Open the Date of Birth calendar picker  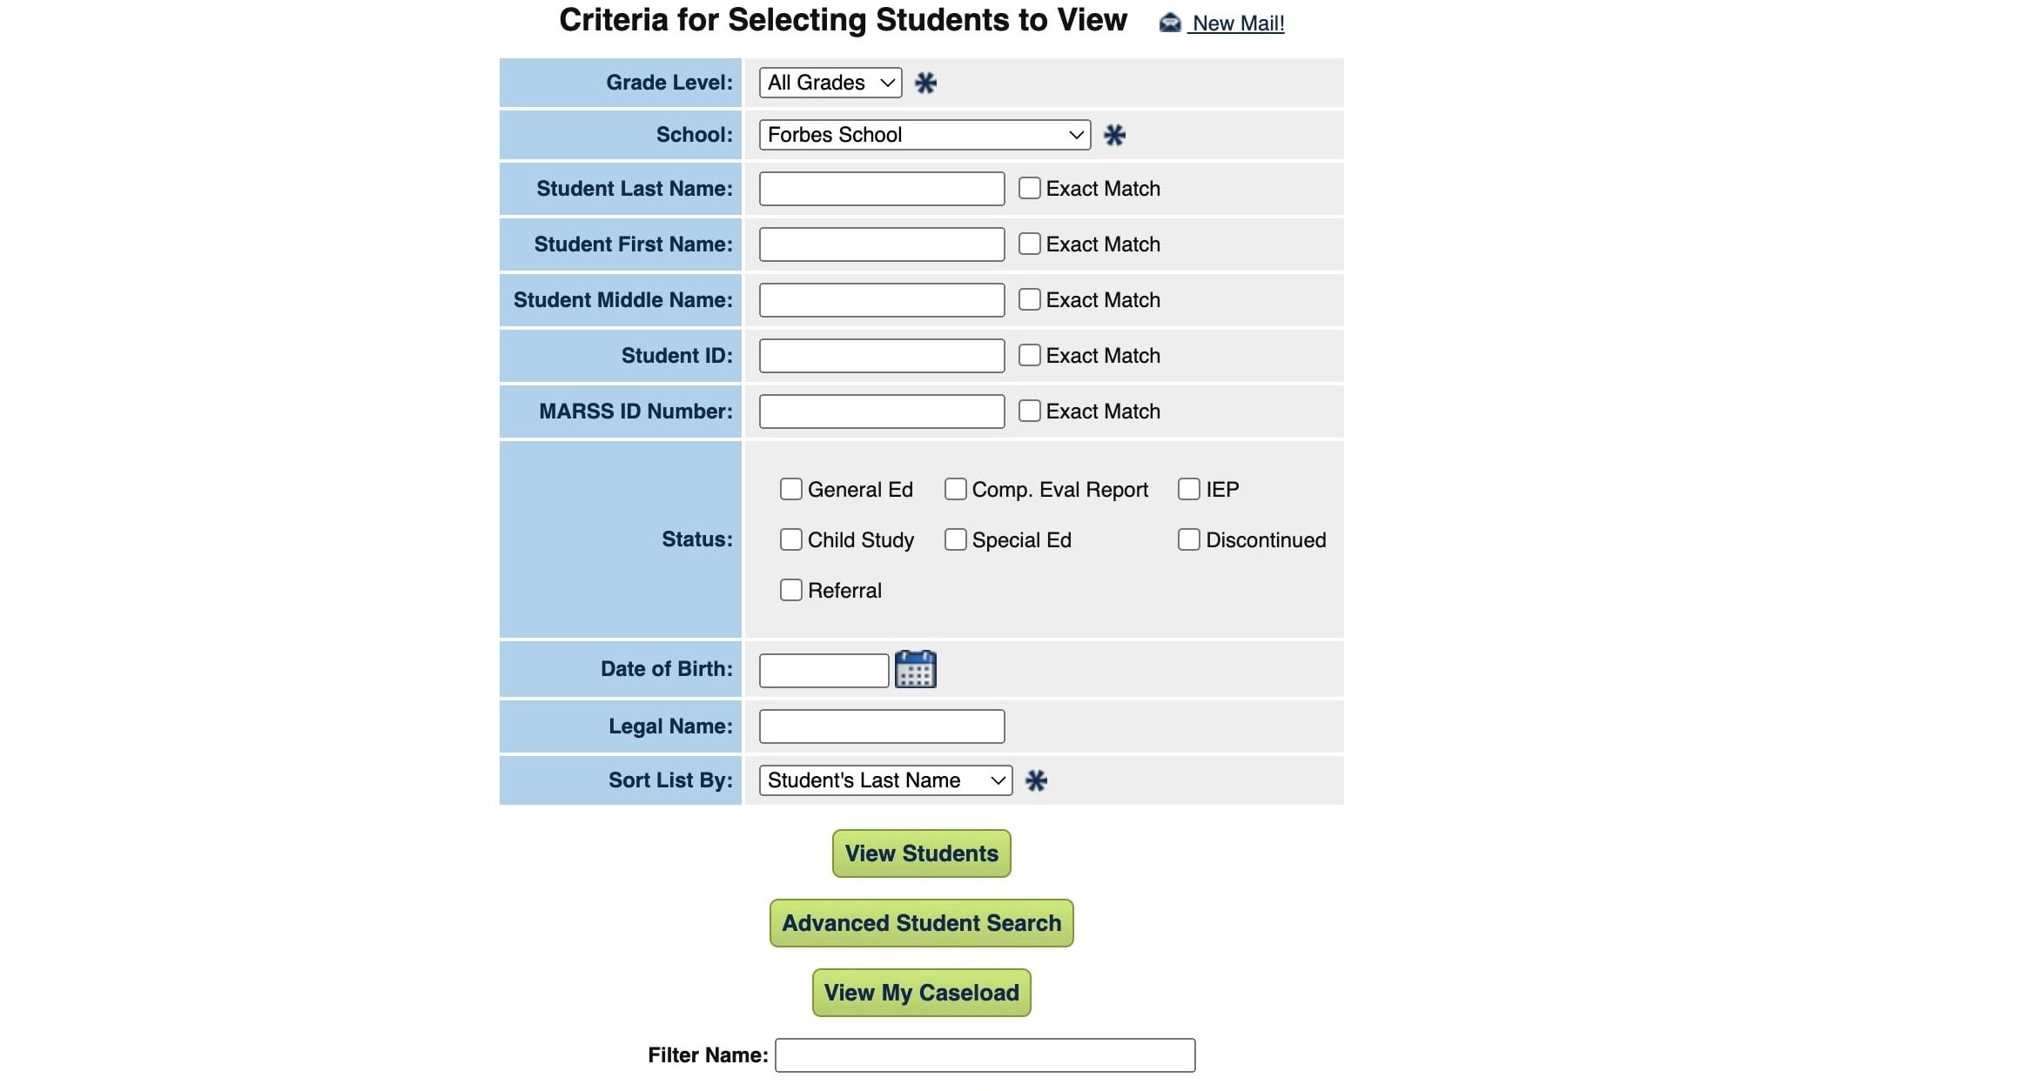[x=915, y=669]
